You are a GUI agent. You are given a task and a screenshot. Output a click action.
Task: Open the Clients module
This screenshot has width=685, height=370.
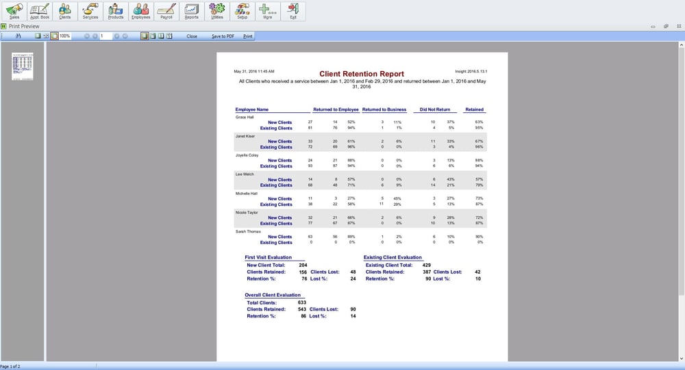point(65,11)
